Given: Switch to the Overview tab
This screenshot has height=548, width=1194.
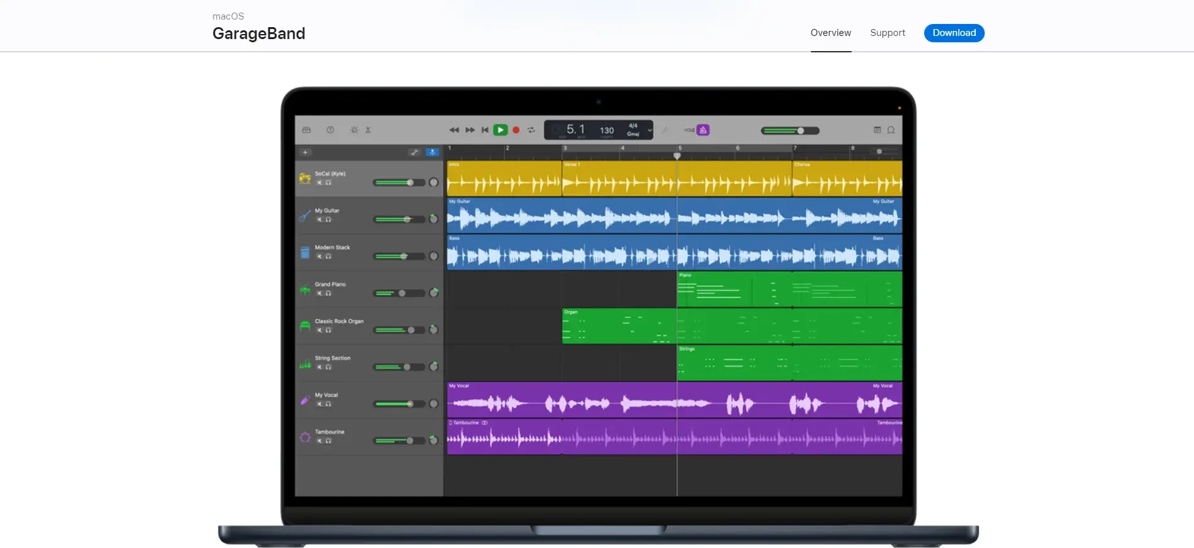Looking at the screenshot, I should pyautogui.click(x=830, y=33).
